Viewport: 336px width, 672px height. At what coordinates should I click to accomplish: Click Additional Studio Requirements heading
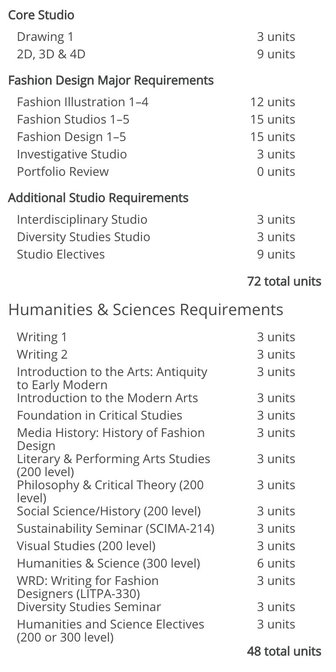point(98,198)
